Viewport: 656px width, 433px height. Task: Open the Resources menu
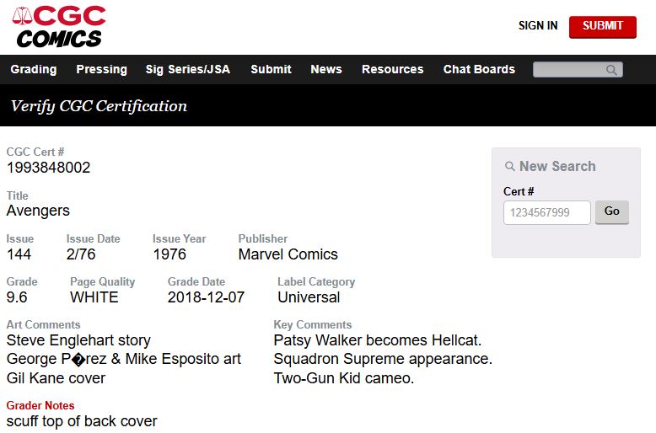click(392, 69)
